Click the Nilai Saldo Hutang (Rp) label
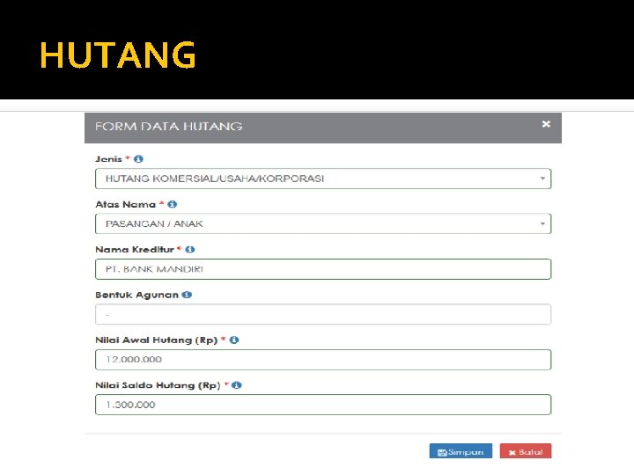 tap(158, 386)
